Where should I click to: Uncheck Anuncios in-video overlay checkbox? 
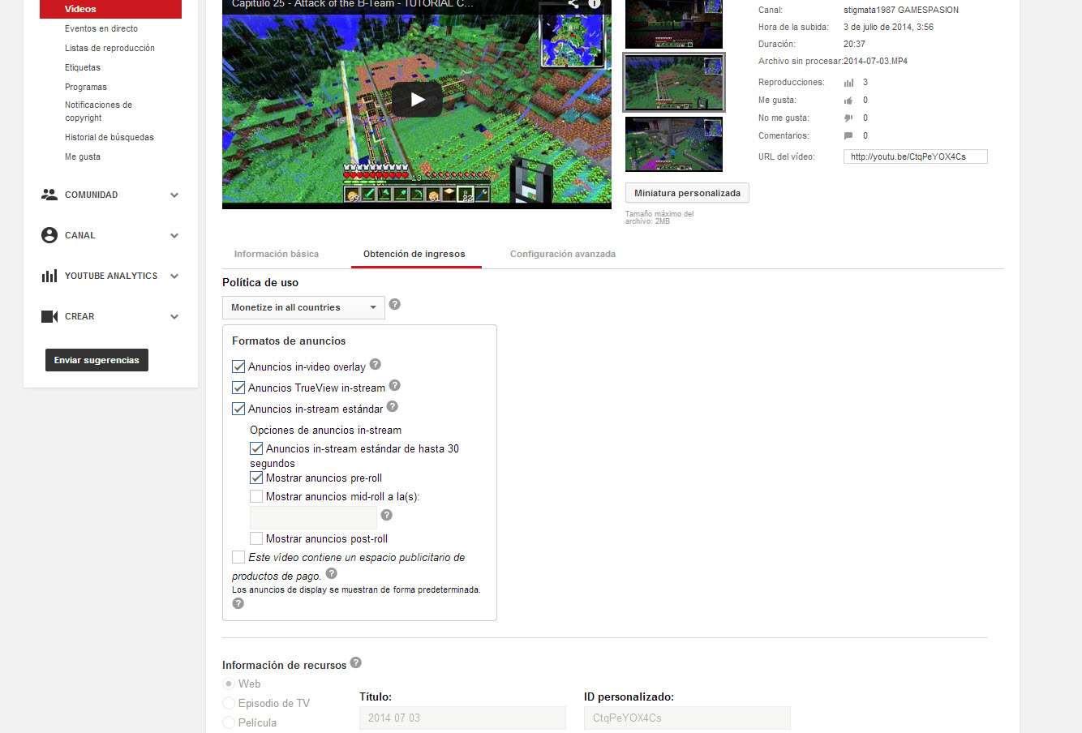(x=238, y=366)
